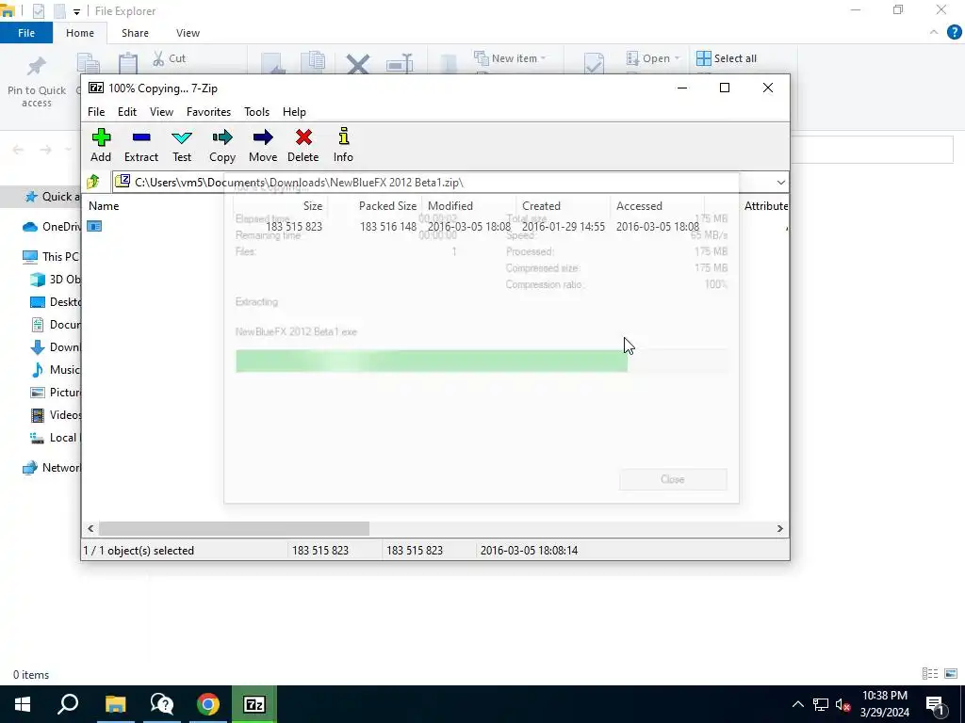The height and width of the screenshot is (723, 965).
Task: Sort by the Size column header
Action: pyautogui.click(x=313, y=206)
